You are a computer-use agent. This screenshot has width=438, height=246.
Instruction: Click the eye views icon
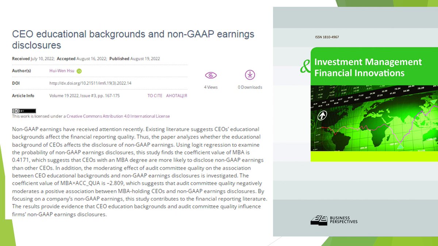[211, 75]
